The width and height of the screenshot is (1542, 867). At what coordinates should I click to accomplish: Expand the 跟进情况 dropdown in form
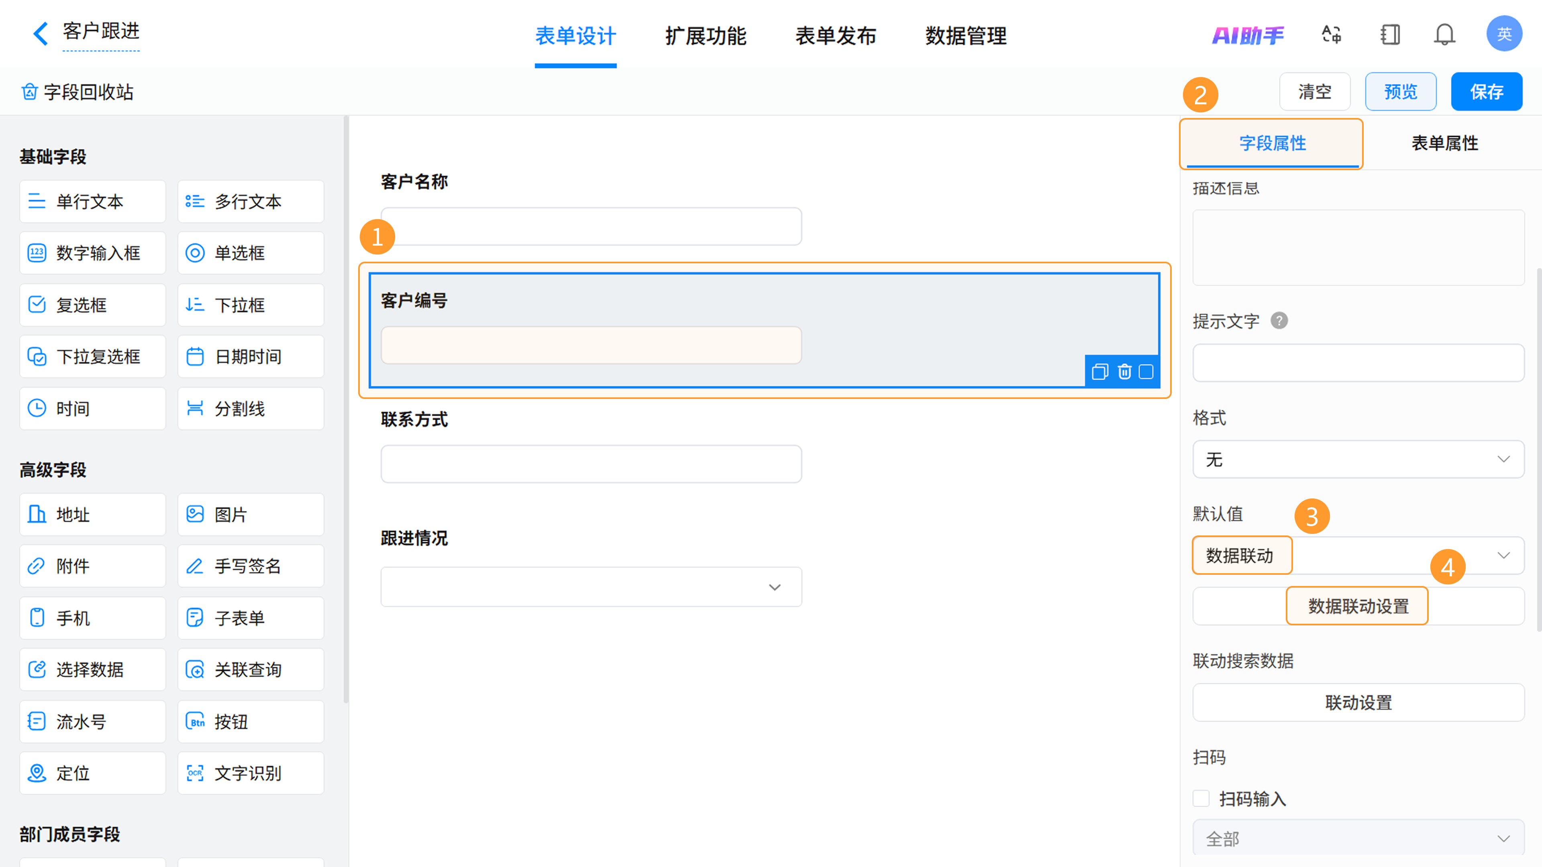(x=591, y=587)
